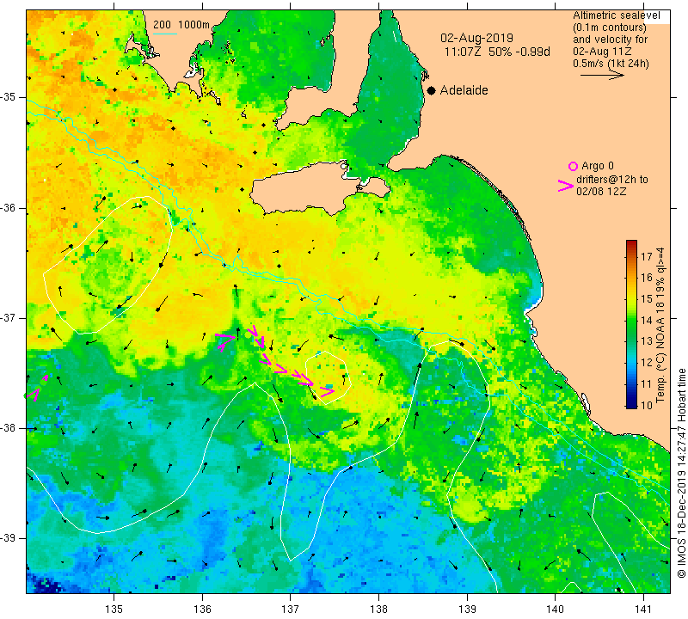Select the '02-Aug-2019' image date text

point(476,38)
